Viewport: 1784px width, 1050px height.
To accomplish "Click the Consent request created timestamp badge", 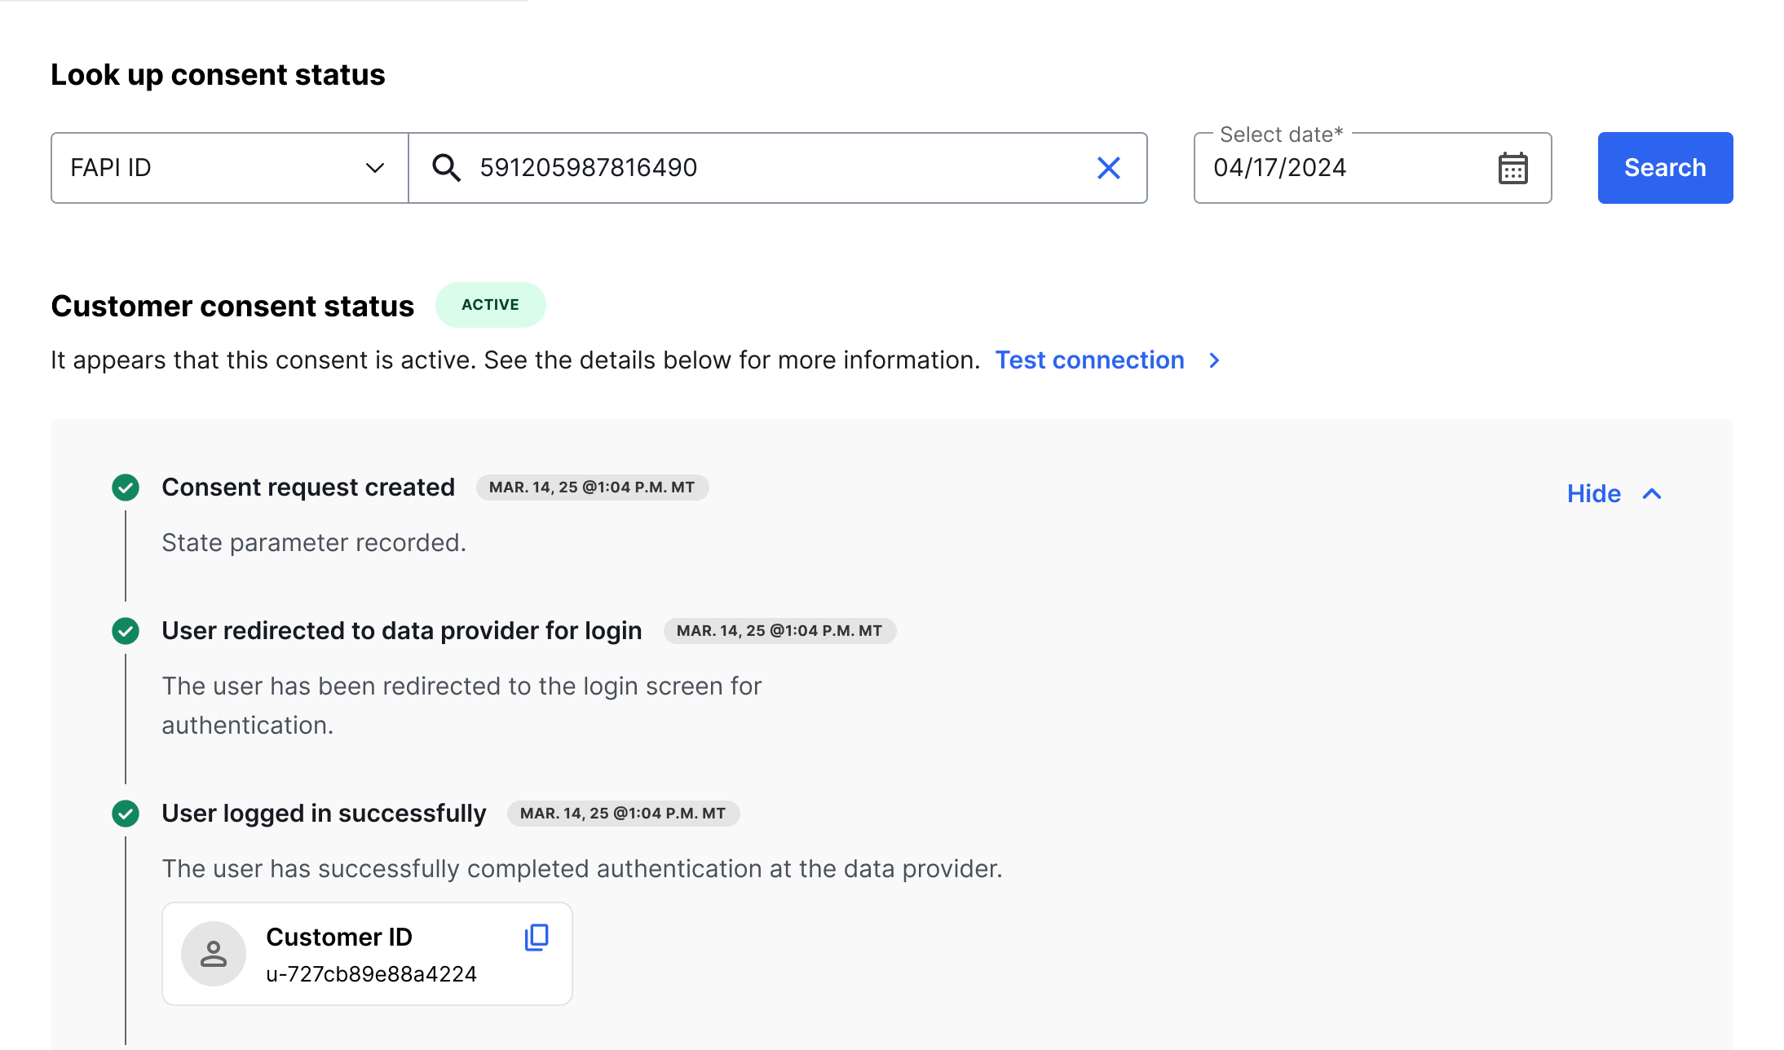I will [x=592, y=487].
